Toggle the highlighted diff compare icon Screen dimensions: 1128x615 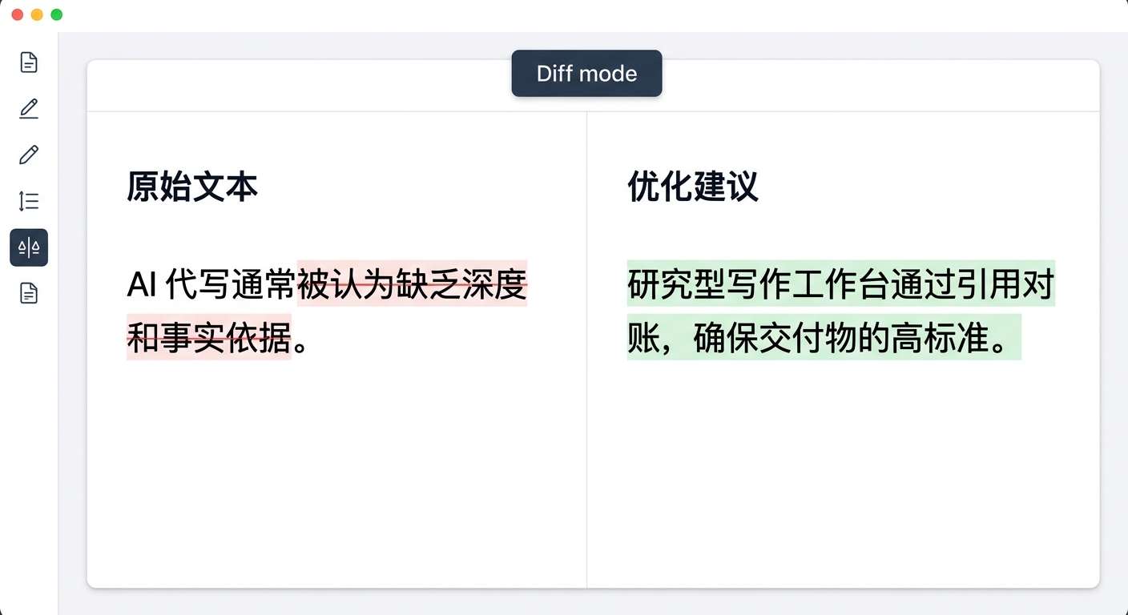click(x=29, y=247)
